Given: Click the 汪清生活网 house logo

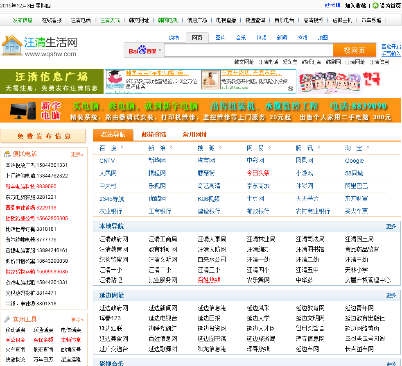Looking at the screenshot, I should point(12,45).
